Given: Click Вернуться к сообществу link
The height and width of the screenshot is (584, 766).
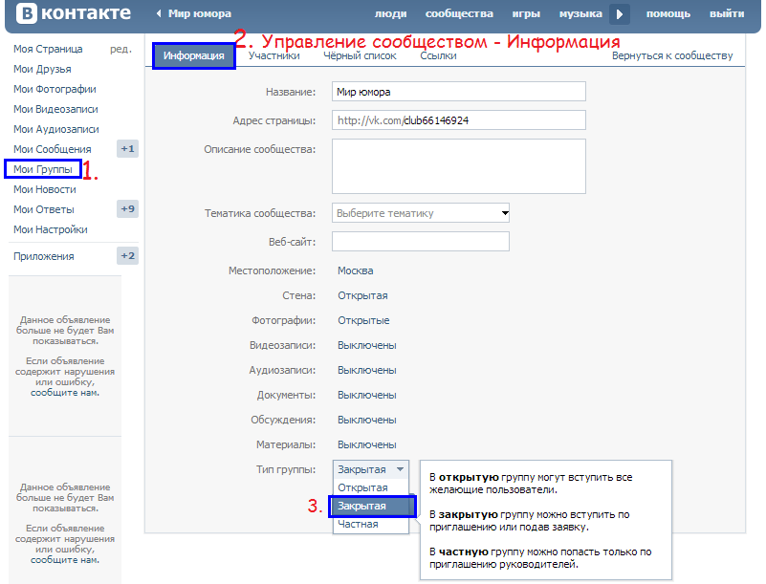Looking at the screenshot, I should [x=672, y=55].
